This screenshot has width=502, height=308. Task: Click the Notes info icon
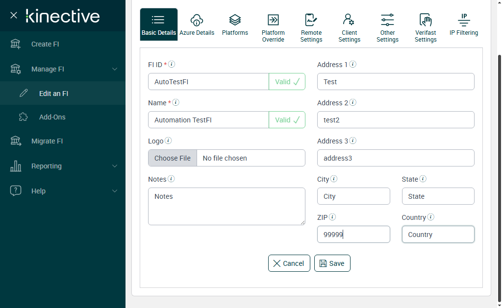click(171, 179)
